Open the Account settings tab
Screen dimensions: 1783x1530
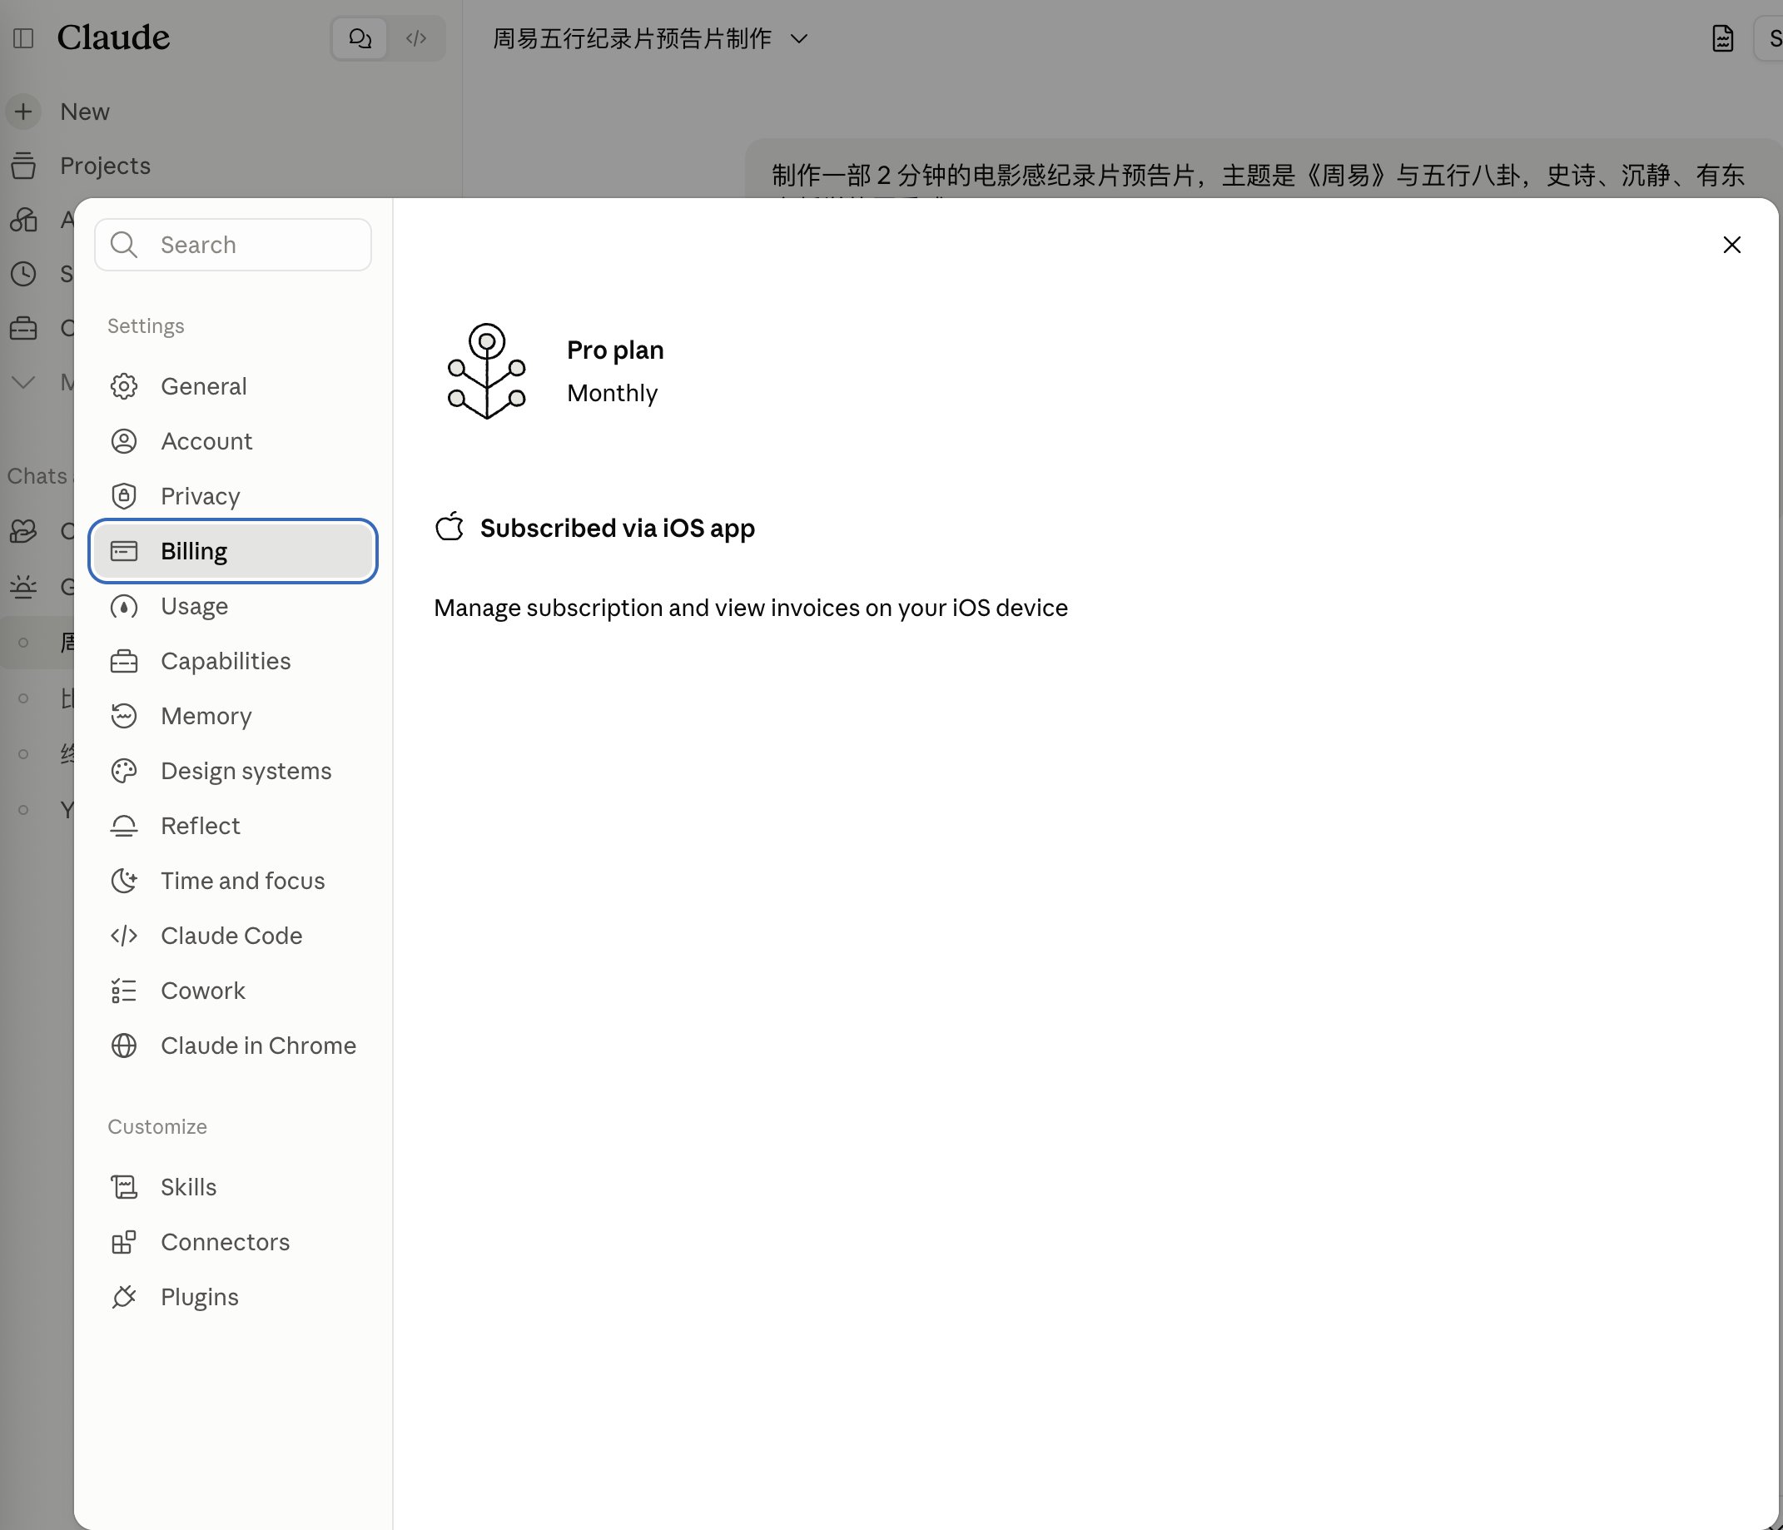pyautogui.click(x=233, y=441)
